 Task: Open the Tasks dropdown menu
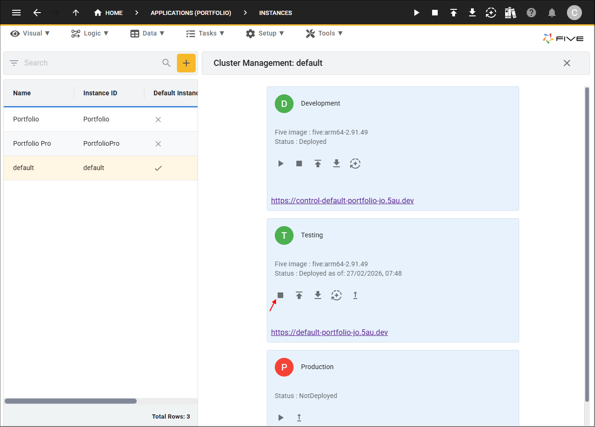point(205,33)
